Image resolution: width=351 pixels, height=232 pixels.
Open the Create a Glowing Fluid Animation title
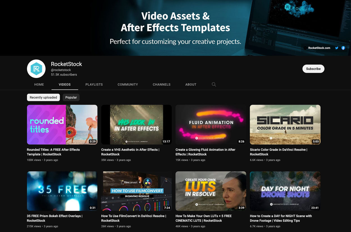pyautogui.click(x=205, y=152)
